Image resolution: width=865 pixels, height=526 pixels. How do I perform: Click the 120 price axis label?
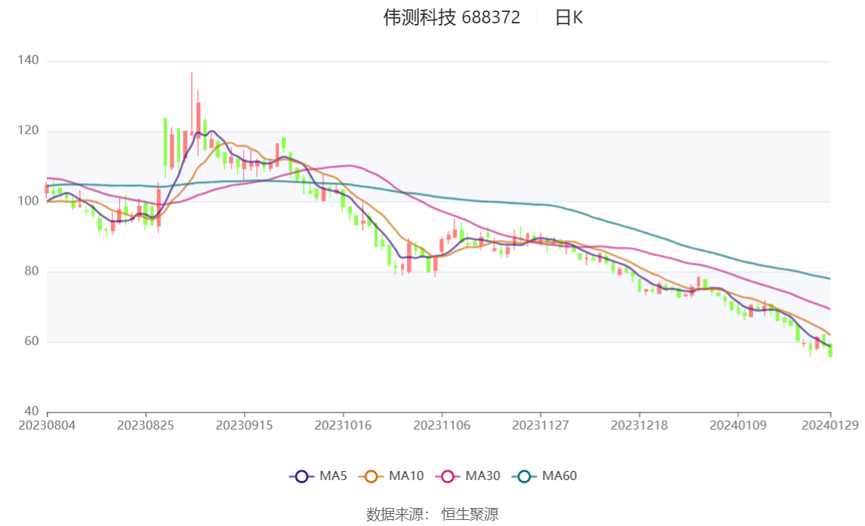pos(28,130)
